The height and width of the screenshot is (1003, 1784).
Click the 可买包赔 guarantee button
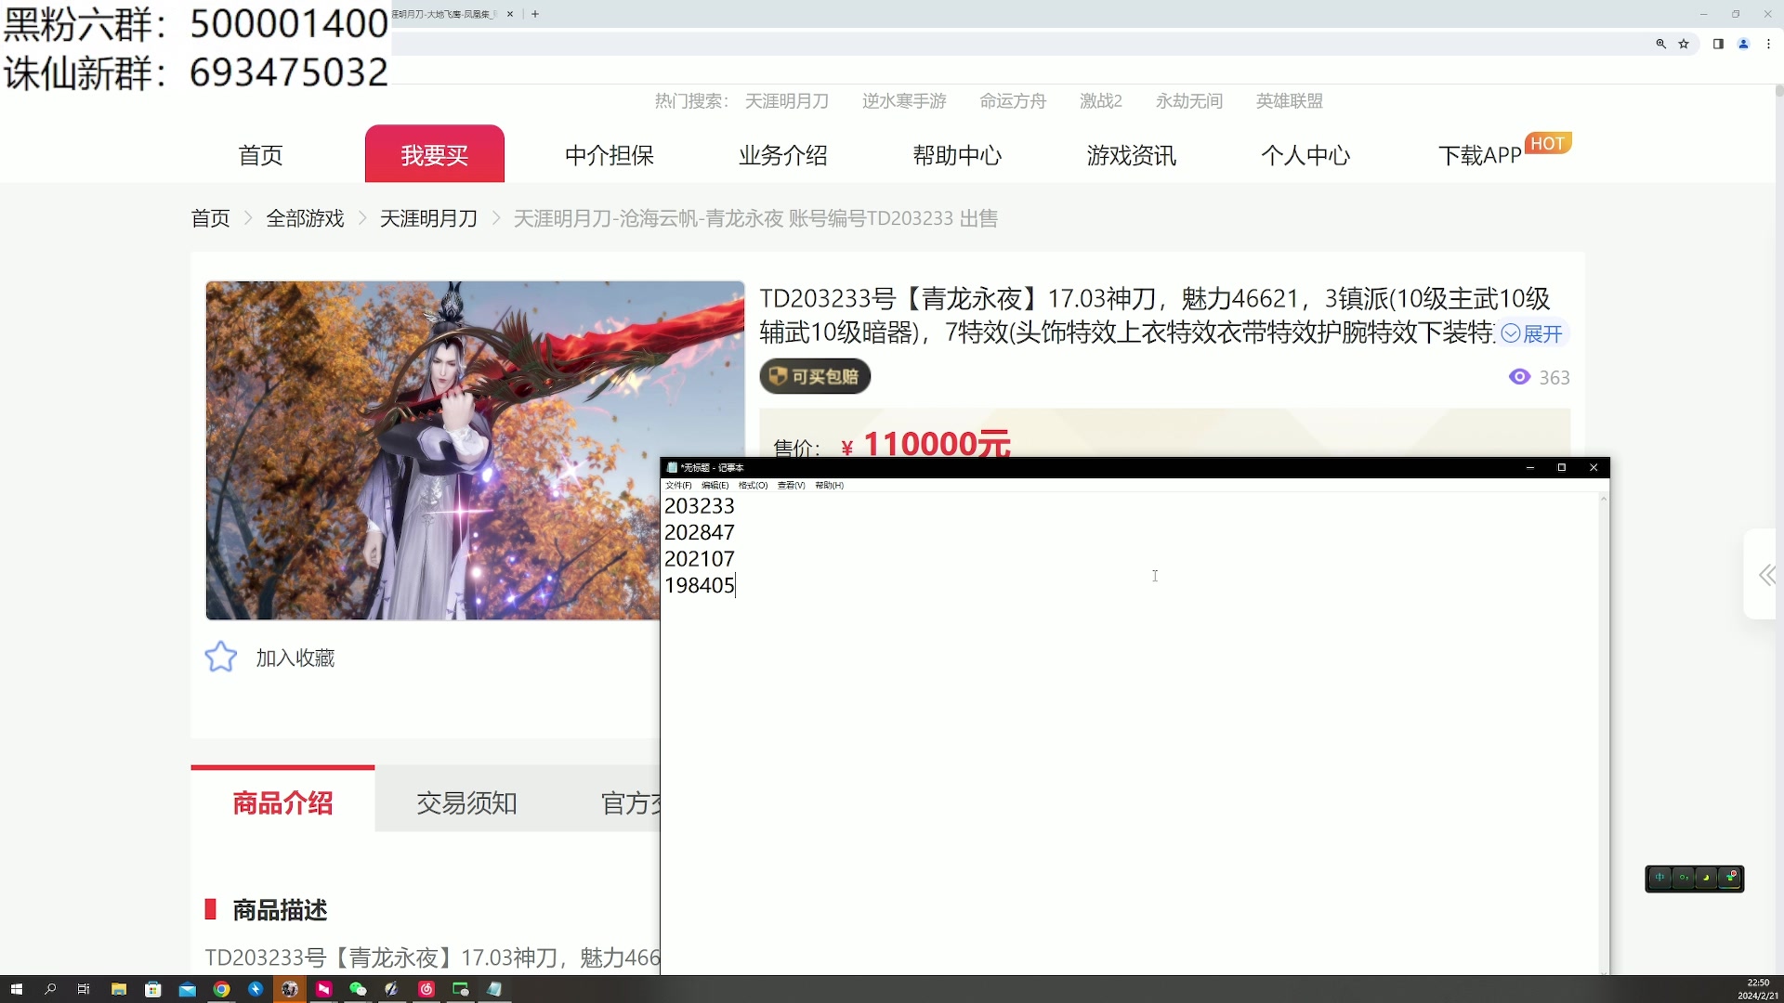[x=815, y=376]
